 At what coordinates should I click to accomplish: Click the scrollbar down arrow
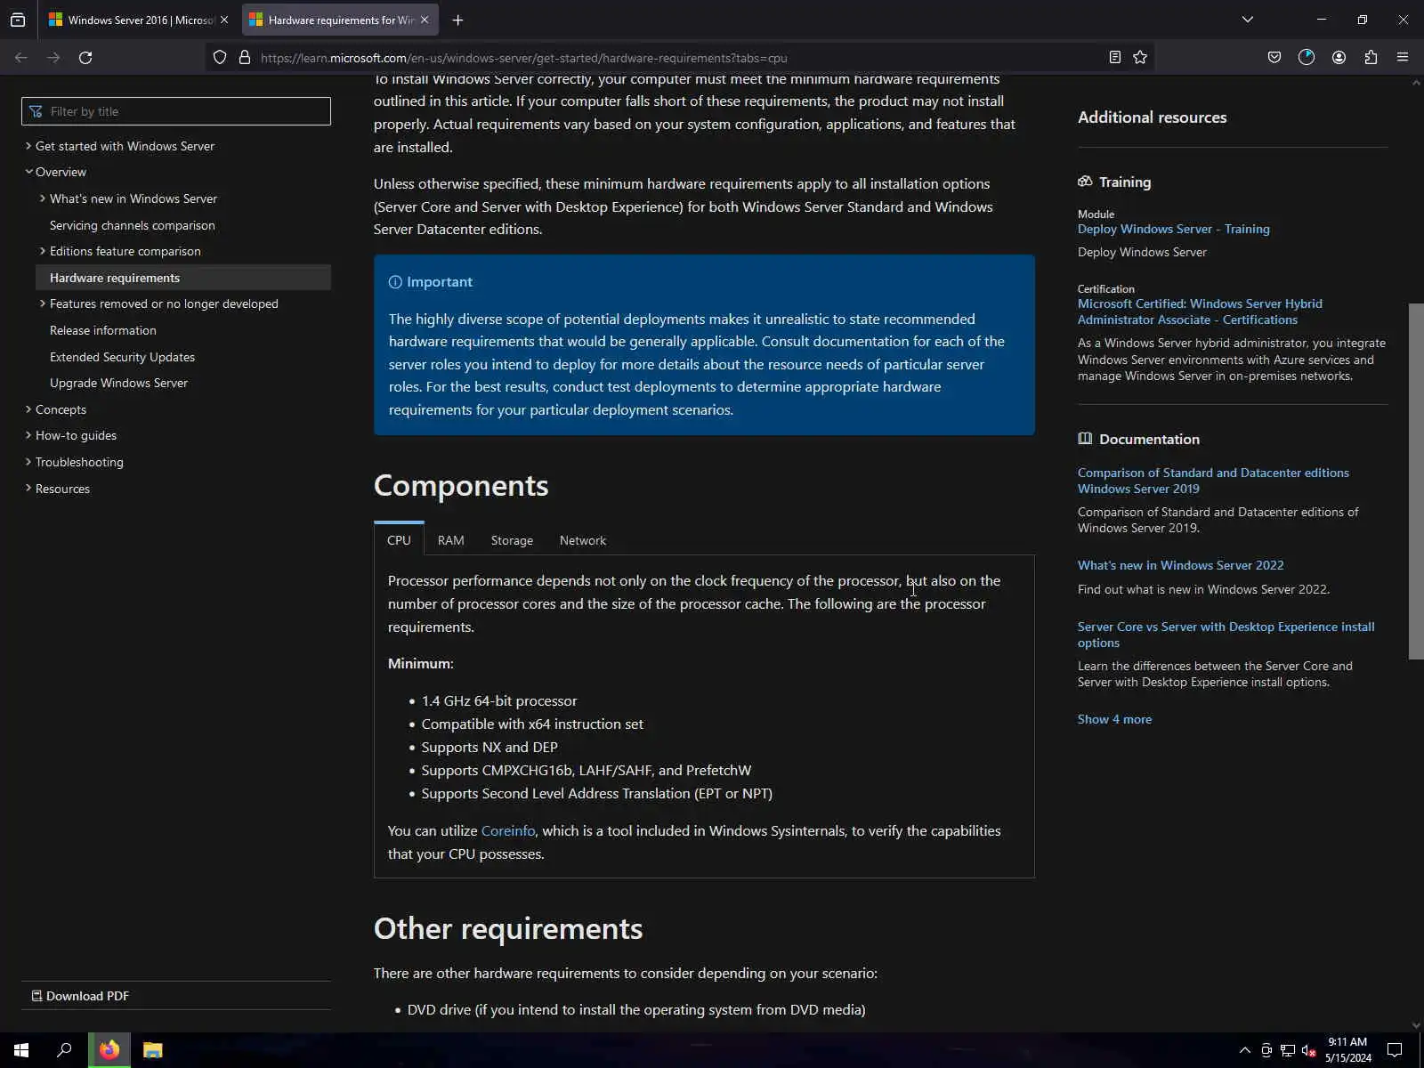[1416, 1025]
